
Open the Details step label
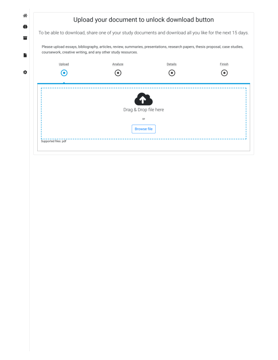(172, 64)
